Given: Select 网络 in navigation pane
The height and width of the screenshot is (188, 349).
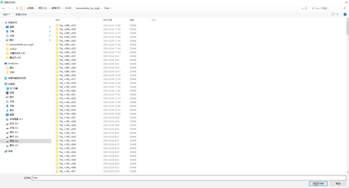Looking at the screenshot, I should pyautogui.click(x=10, y=151).
